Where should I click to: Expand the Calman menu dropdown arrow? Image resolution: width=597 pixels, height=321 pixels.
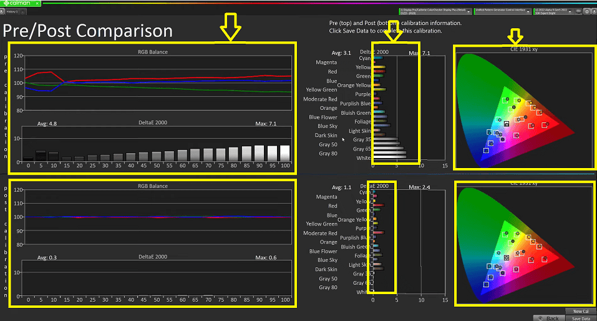37,3
